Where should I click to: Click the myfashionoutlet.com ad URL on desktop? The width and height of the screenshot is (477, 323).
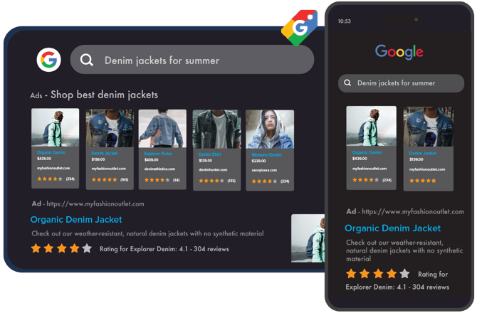tap(95, 203)
